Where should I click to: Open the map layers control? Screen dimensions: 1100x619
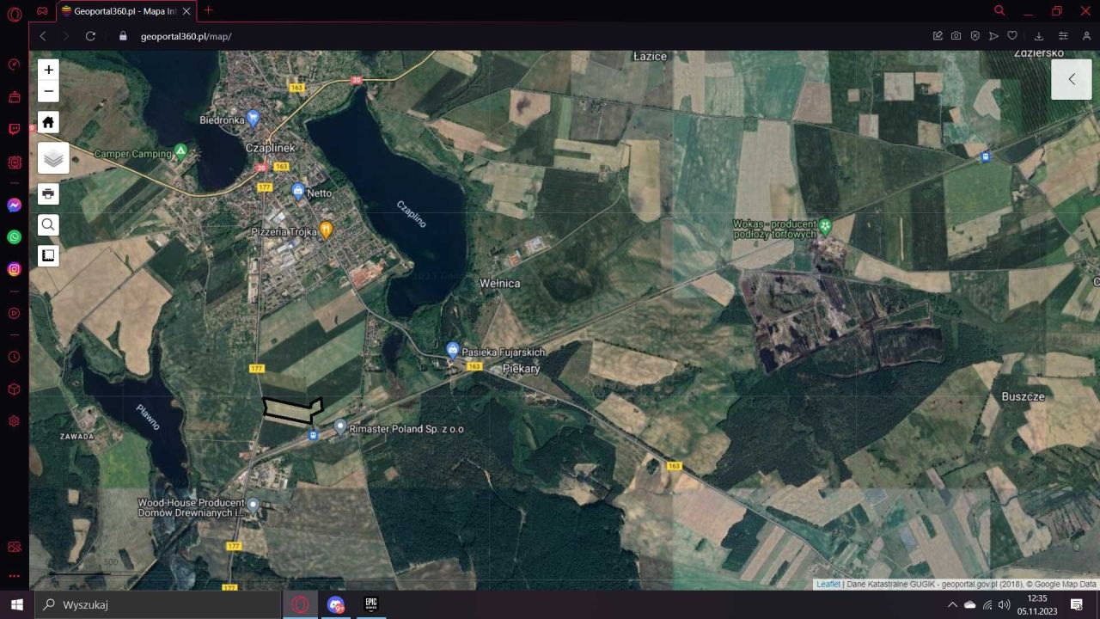tap(53, 158)
